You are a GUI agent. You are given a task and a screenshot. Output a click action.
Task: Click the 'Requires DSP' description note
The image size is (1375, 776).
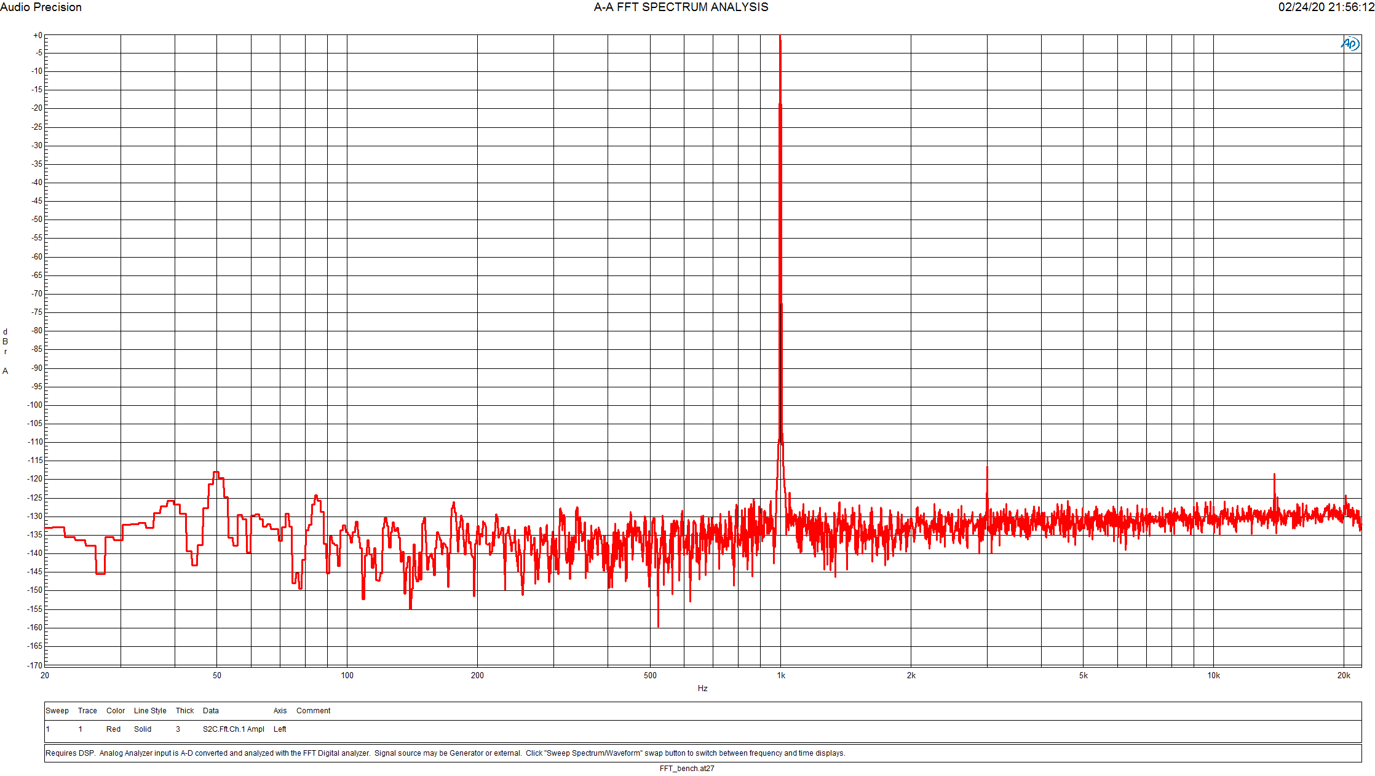445,753
